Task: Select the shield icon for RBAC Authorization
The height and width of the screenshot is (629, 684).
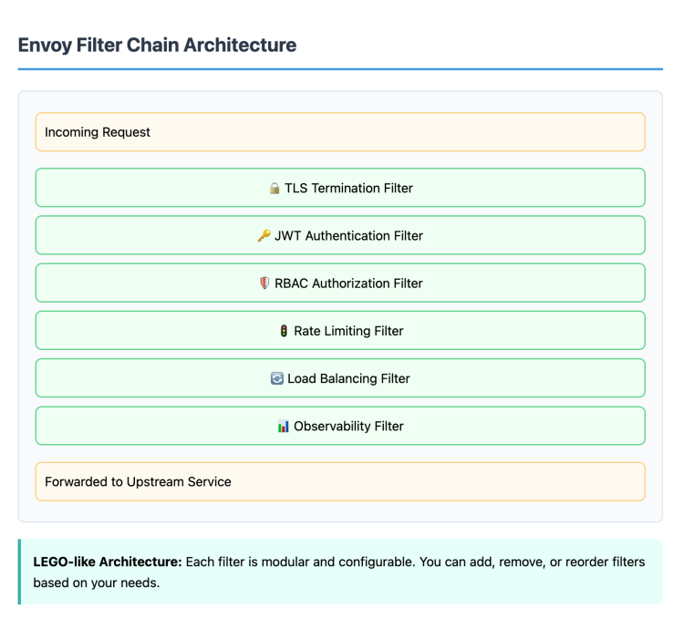Action: tap(264, 284)
